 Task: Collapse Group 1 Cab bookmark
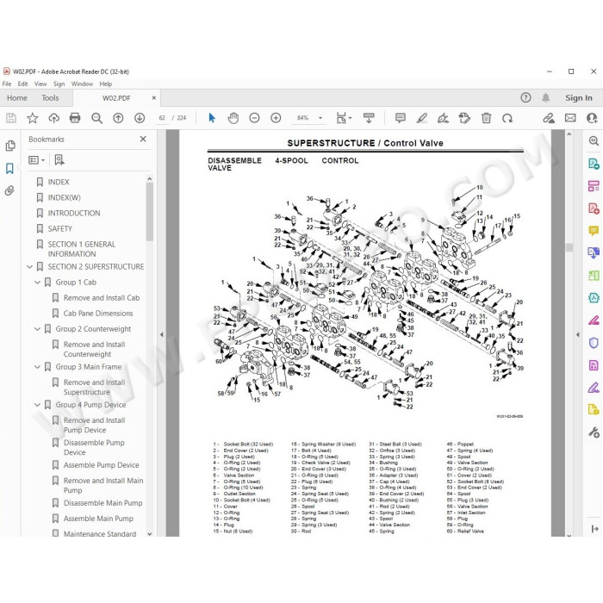point(37,283)
